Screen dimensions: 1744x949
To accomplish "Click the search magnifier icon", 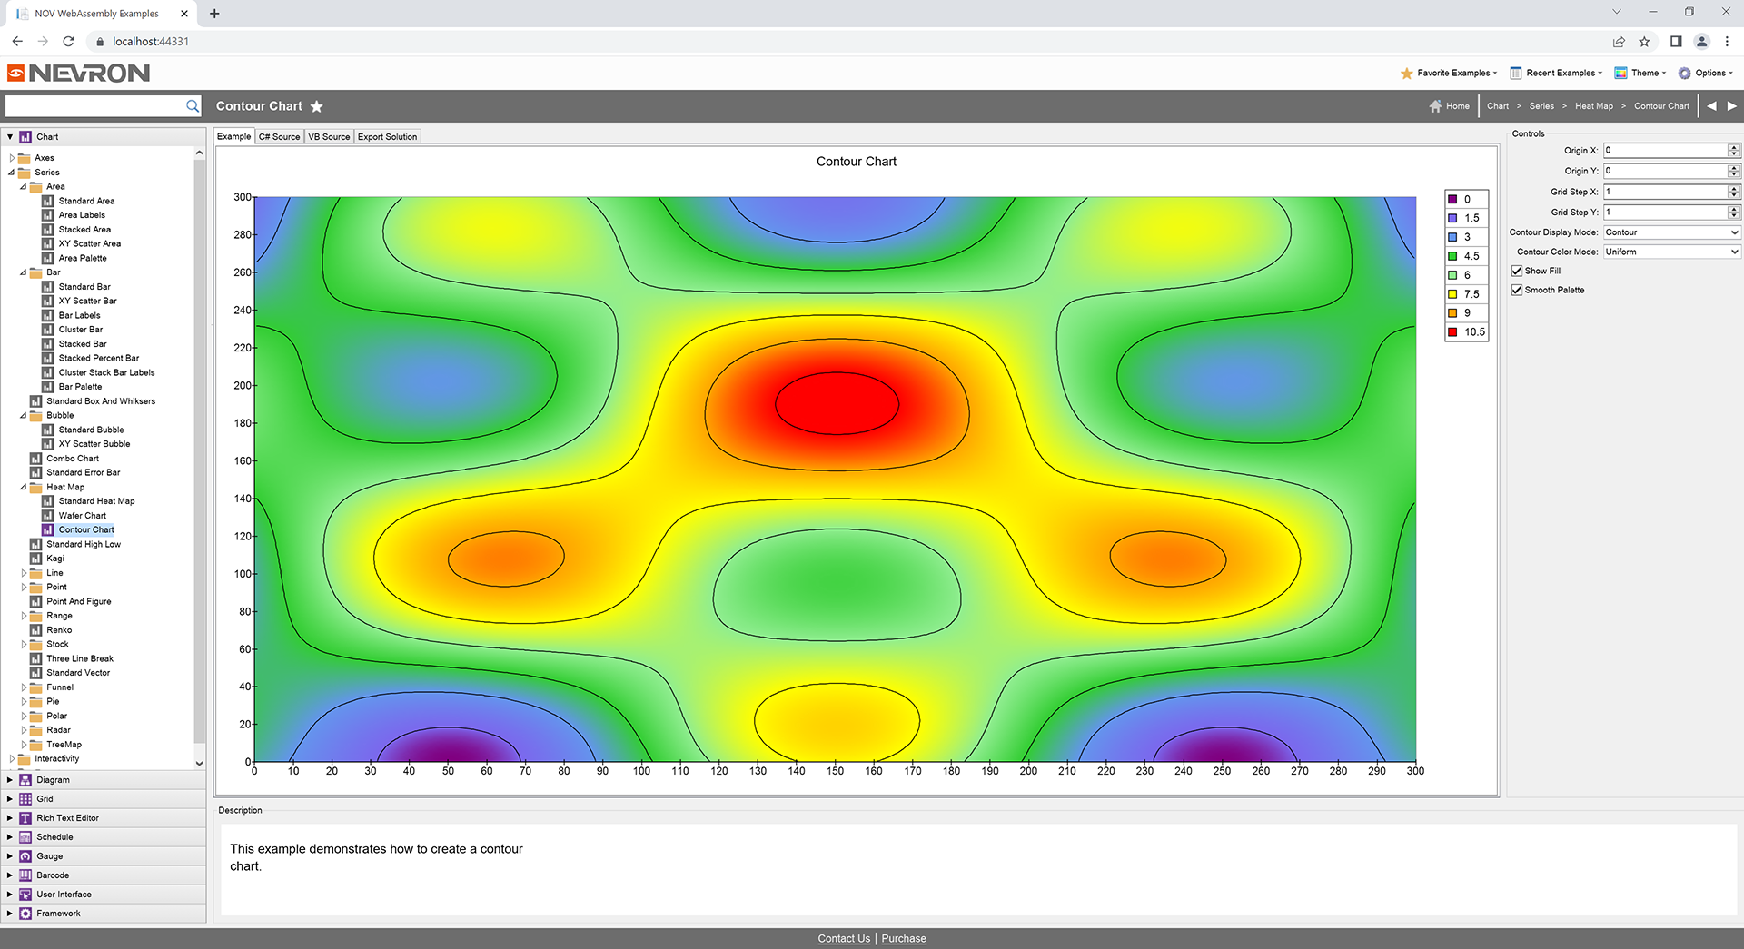I will [x=193, y=106].
